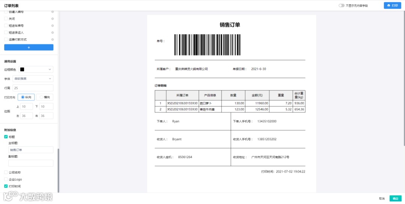The height and width of the screenshot is (204, 405).
Task: Open the 边框颜色 dropdown arrow
Action: point(50,69)
